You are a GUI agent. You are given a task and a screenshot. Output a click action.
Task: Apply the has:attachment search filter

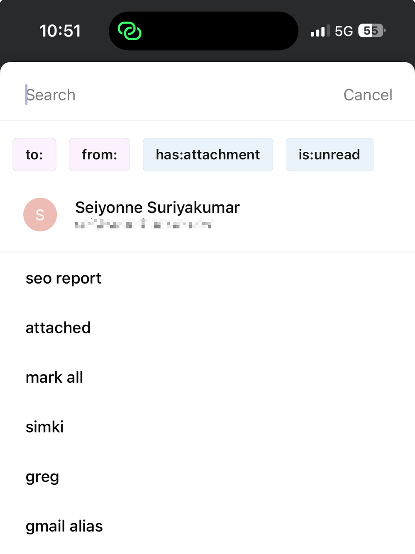coord(207,154)
